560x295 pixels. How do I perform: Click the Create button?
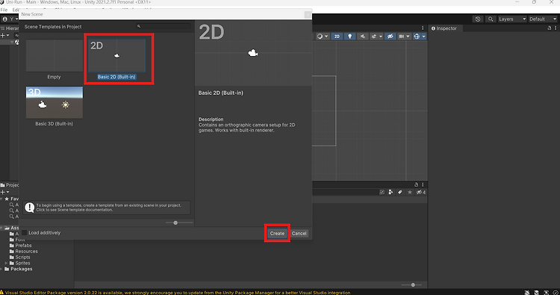point(277,233)
